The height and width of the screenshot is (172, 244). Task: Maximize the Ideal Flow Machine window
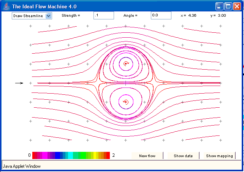click(228, 6)
